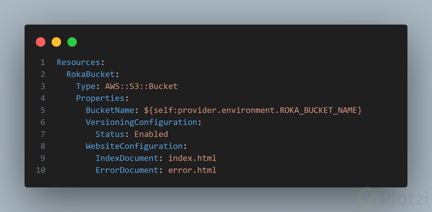Click the VersioningConfiguration key

click(141, 122)
